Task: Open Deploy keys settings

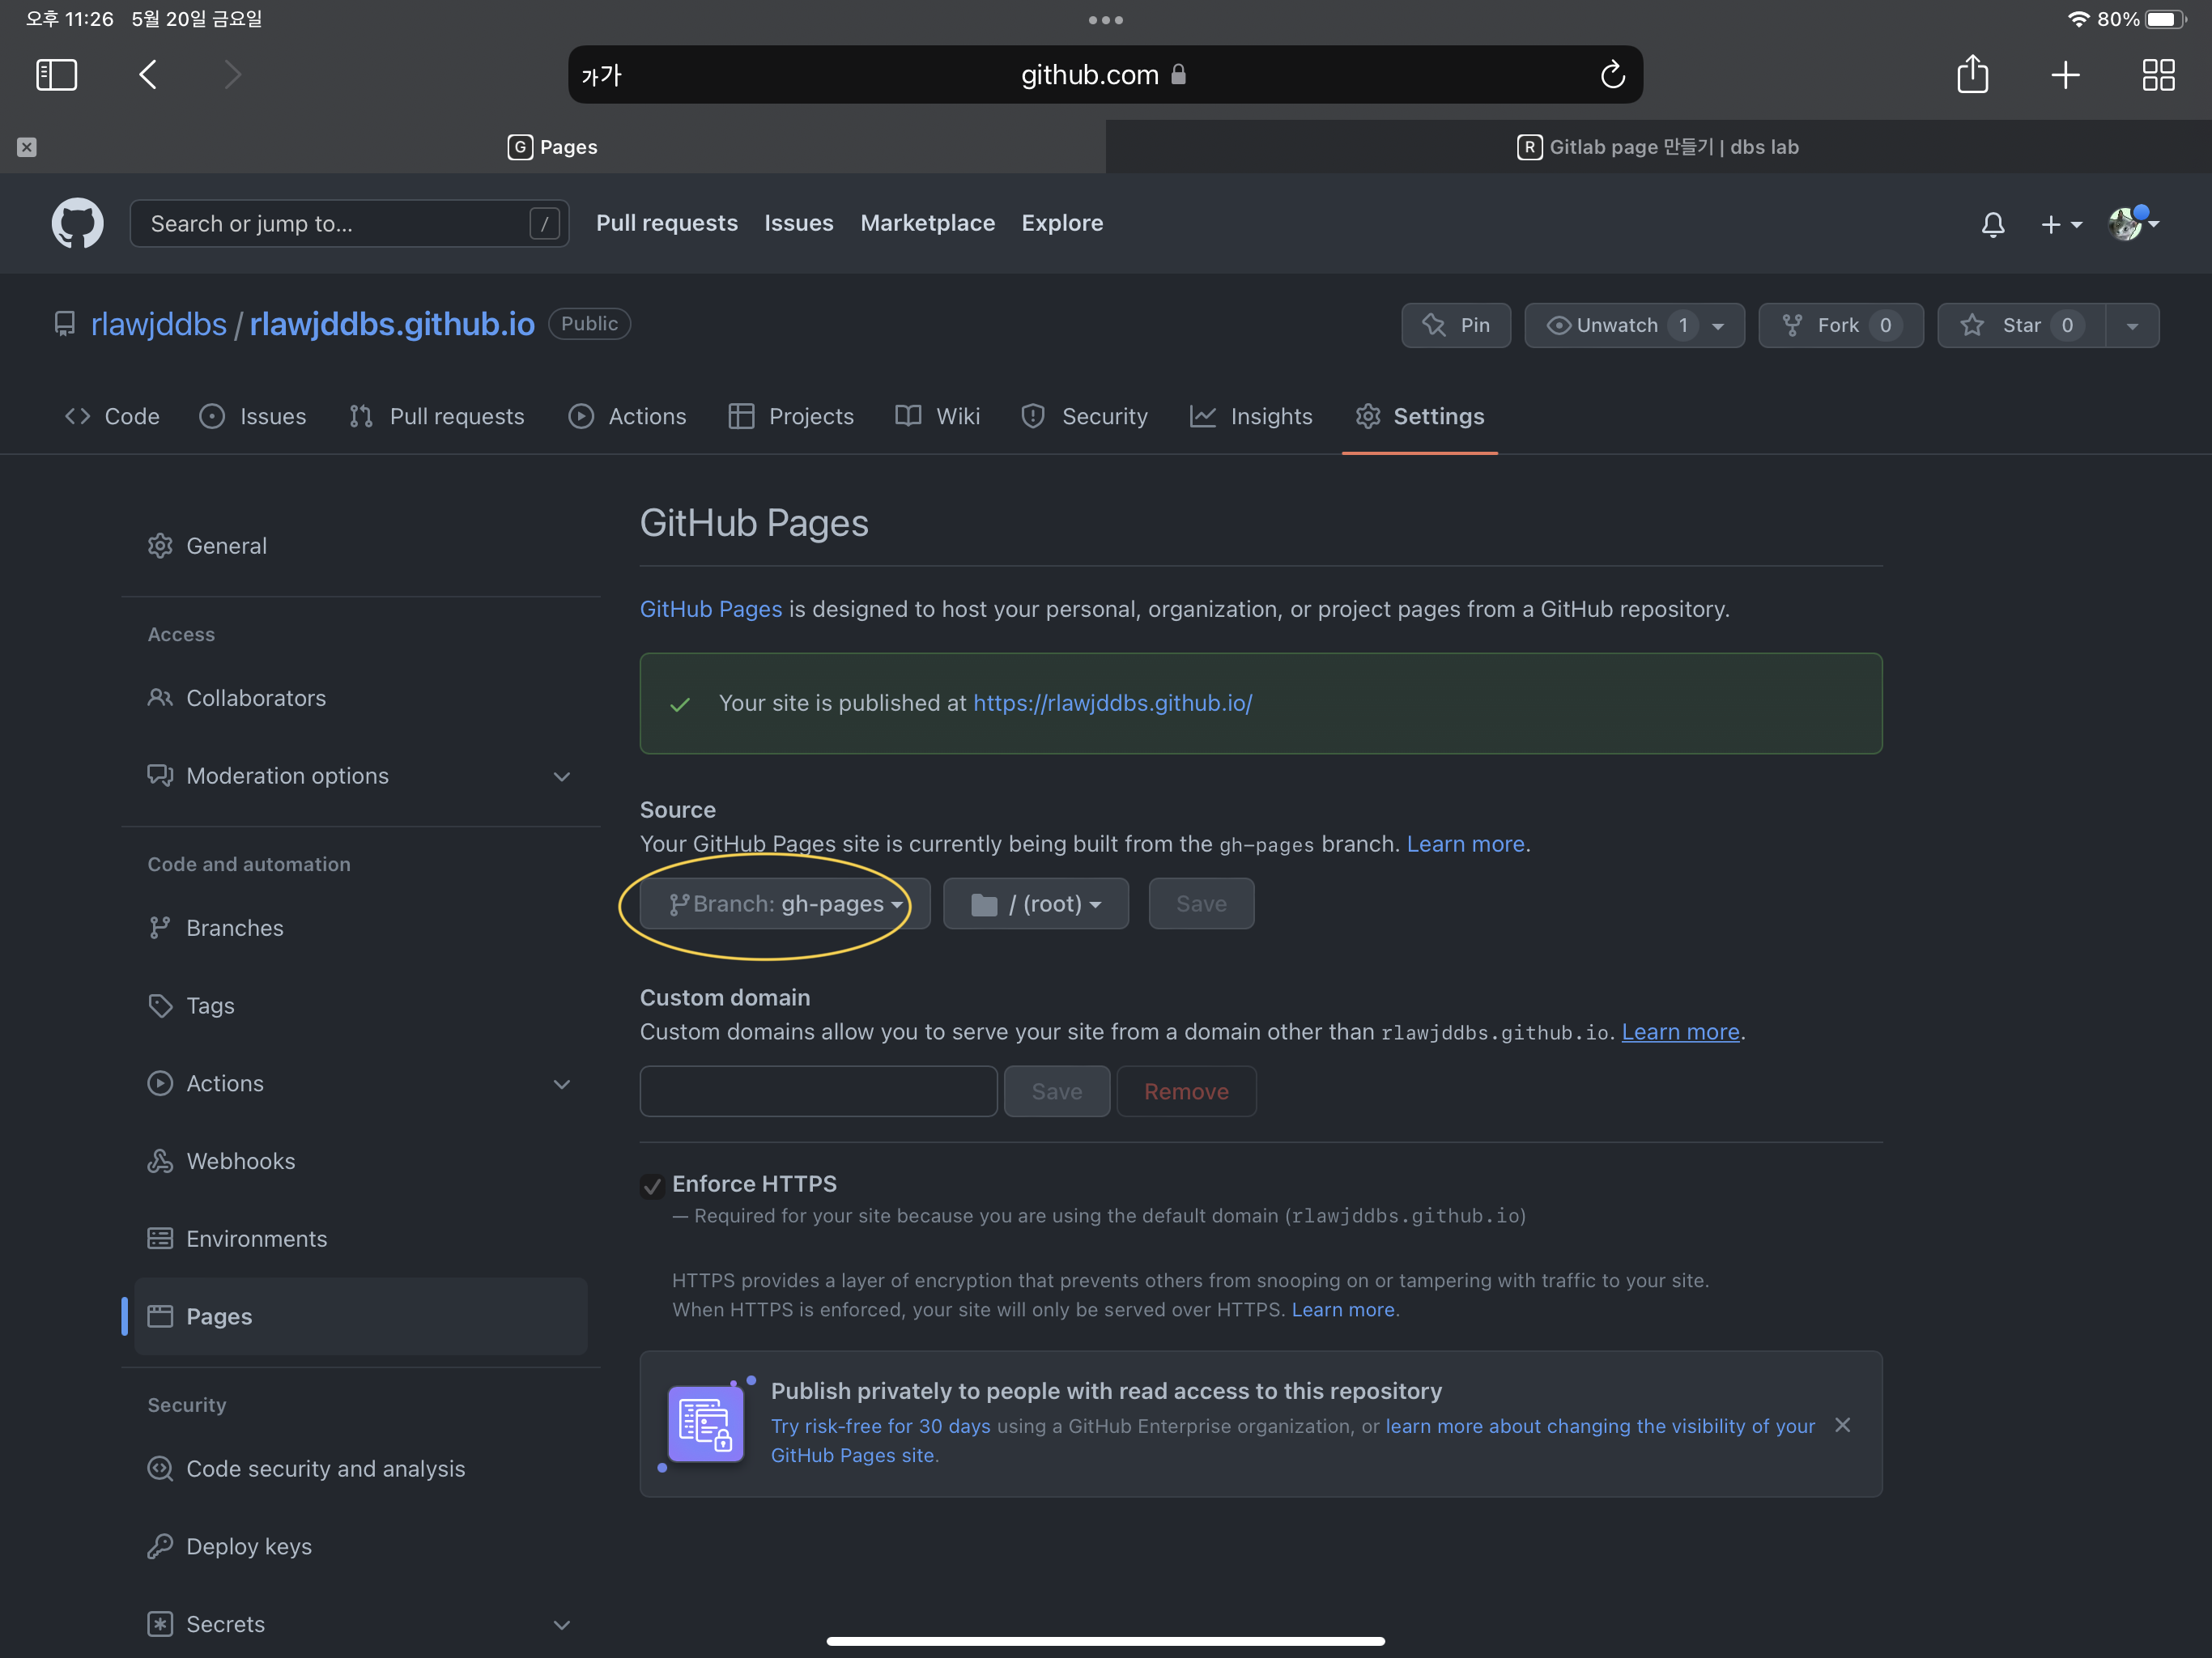Action: [360, 1546]
